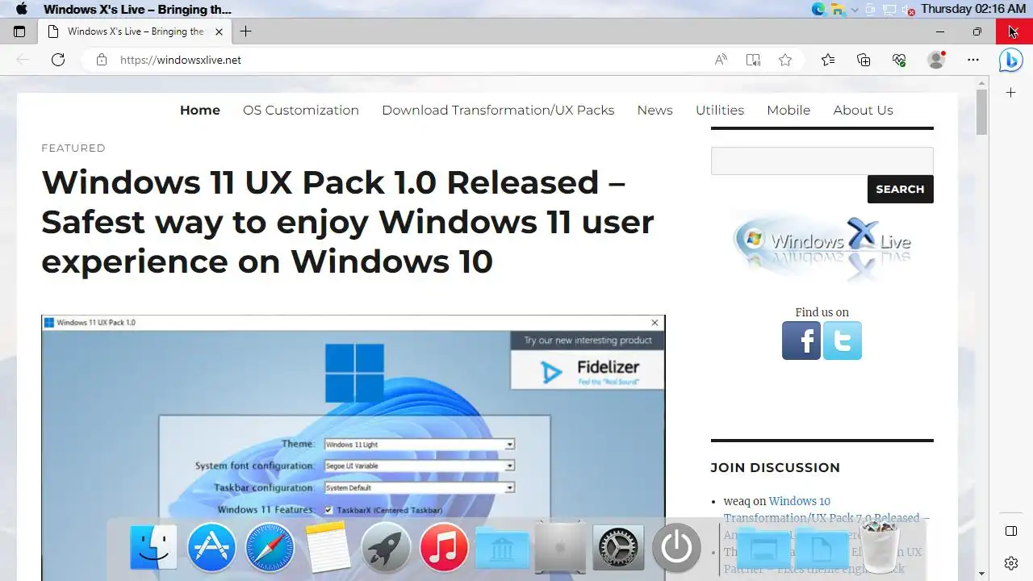Open Windows 11 UX Pack 1.0 Released article
The height and width of the screenshot is (581, 1033).
348,221
